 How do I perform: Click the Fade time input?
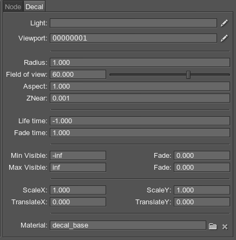(x=140, y=133)
